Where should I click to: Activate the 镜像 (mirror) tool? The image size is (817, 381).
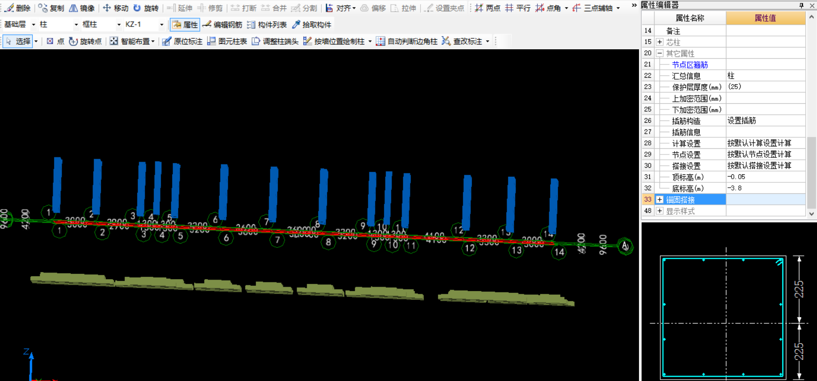click(82, 8)
